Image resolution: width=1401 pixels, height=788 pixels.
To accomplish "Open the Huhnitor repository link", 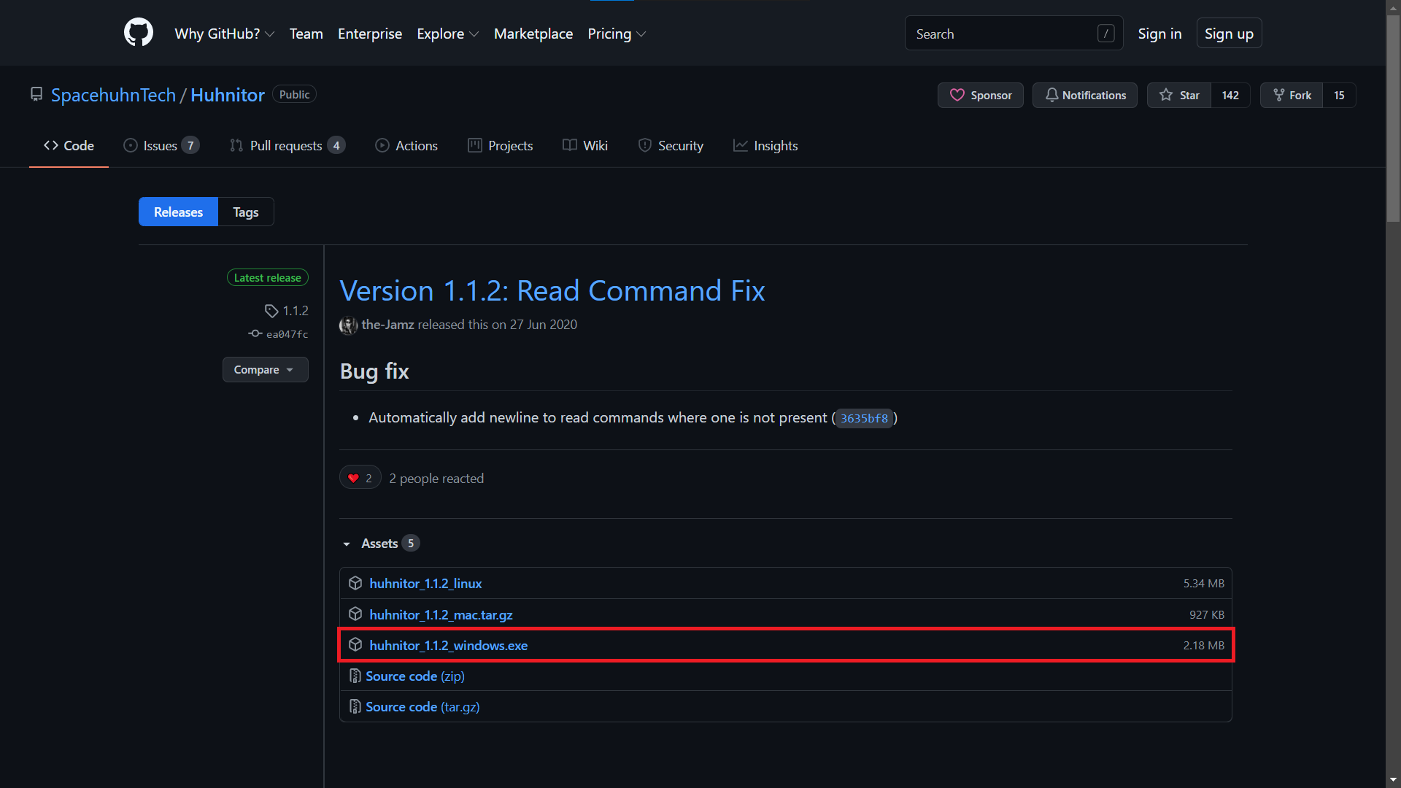I will (x=228, y=95).
